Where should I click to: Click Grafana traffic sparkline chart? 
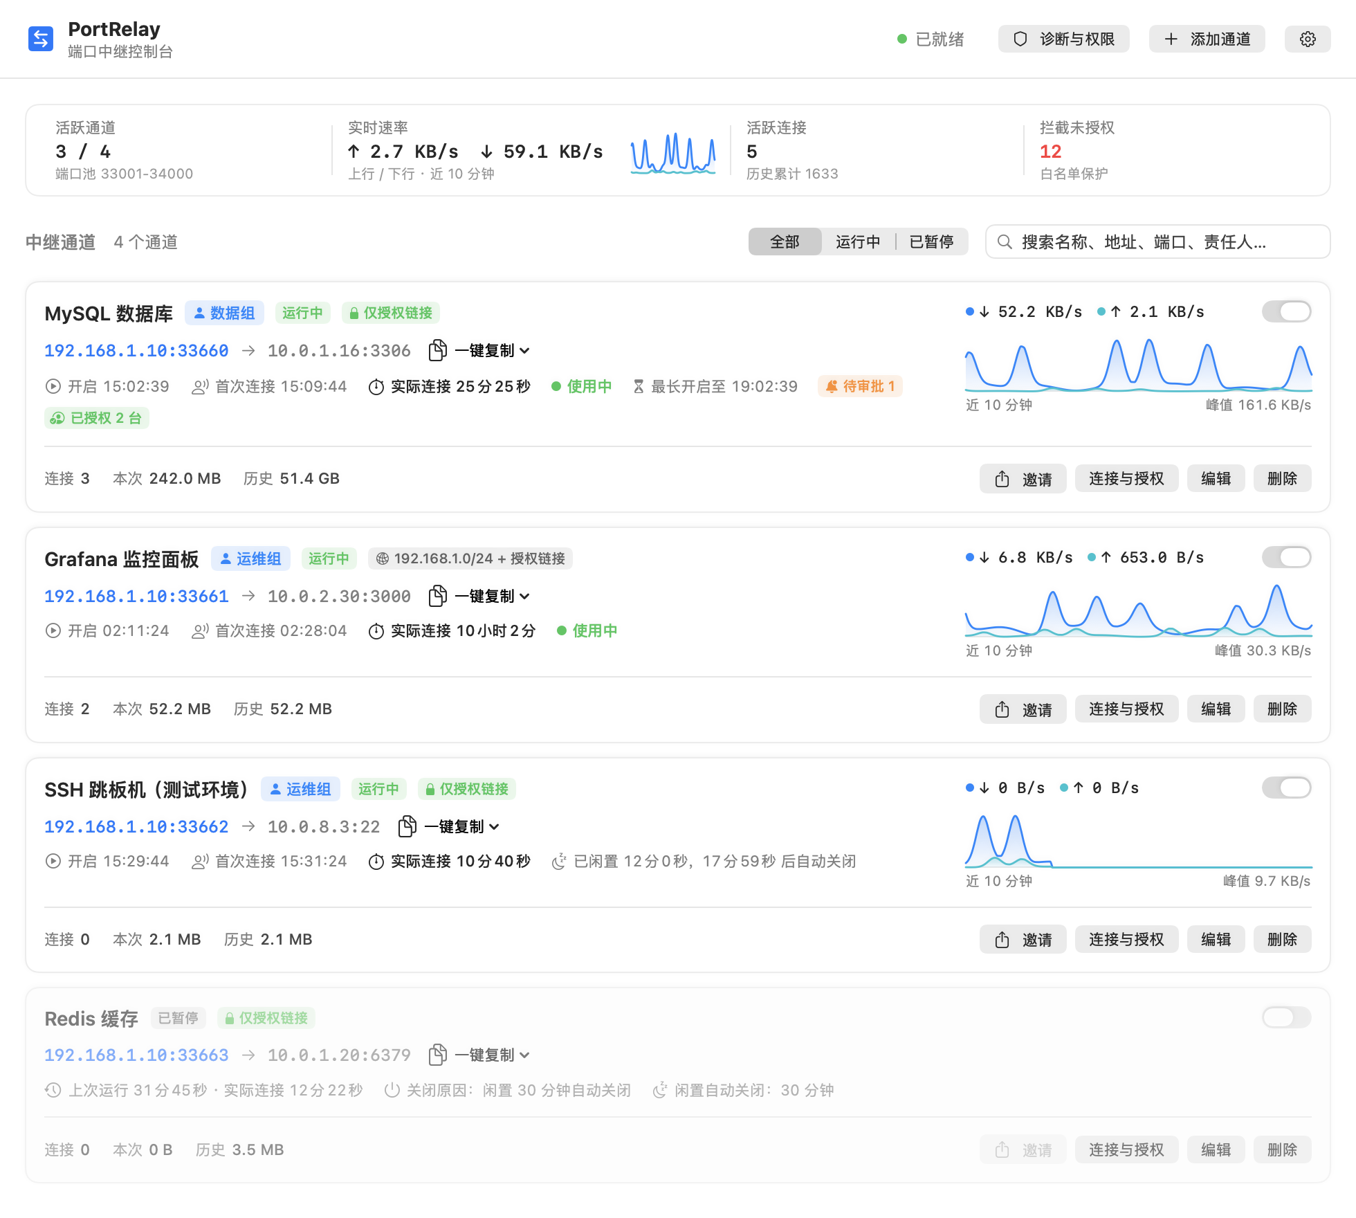1138,610
